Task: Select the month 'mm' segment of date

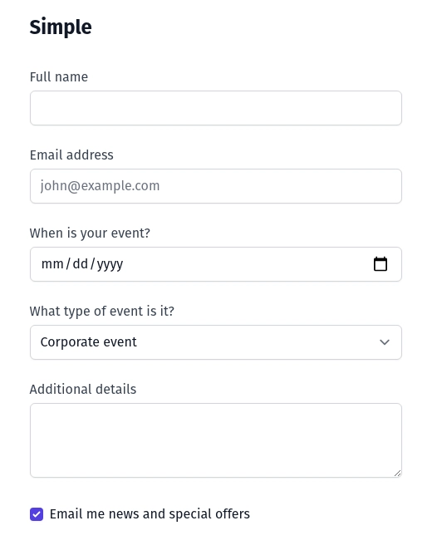Action: click(52, 264)
